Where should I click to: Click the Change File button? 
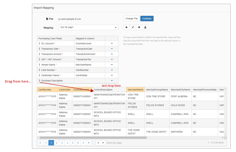coord(131,18)
